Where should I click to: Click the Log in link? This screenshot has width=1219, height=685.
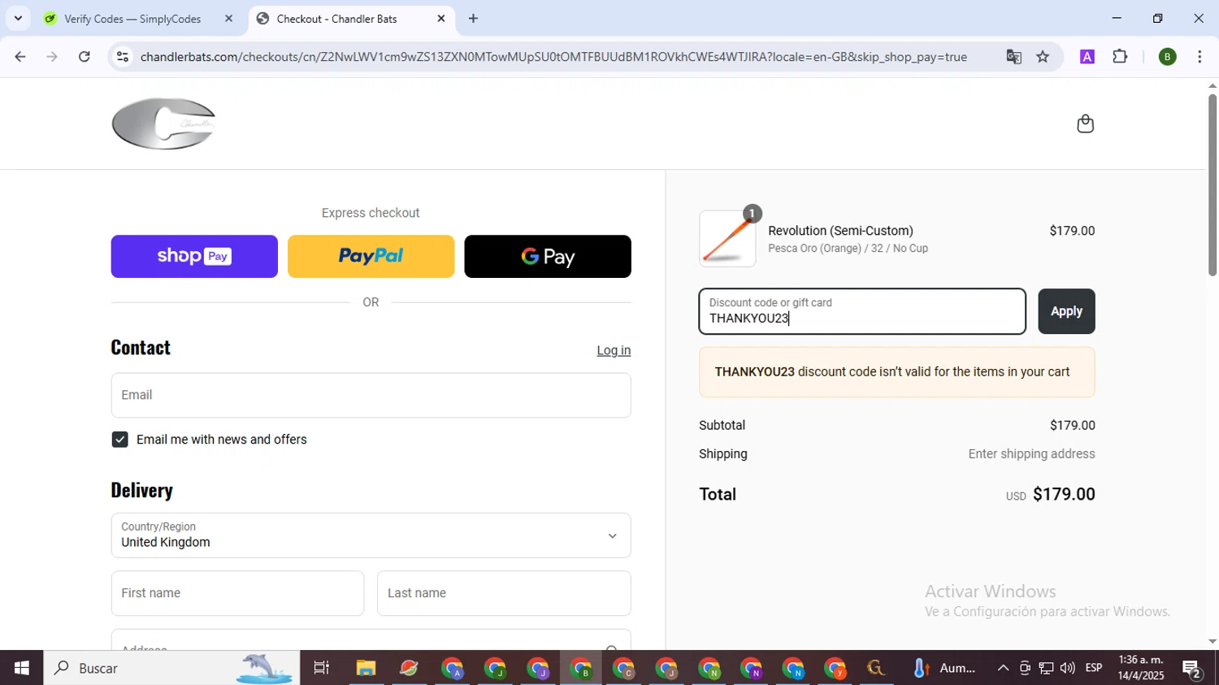click(x=614, y=350)
